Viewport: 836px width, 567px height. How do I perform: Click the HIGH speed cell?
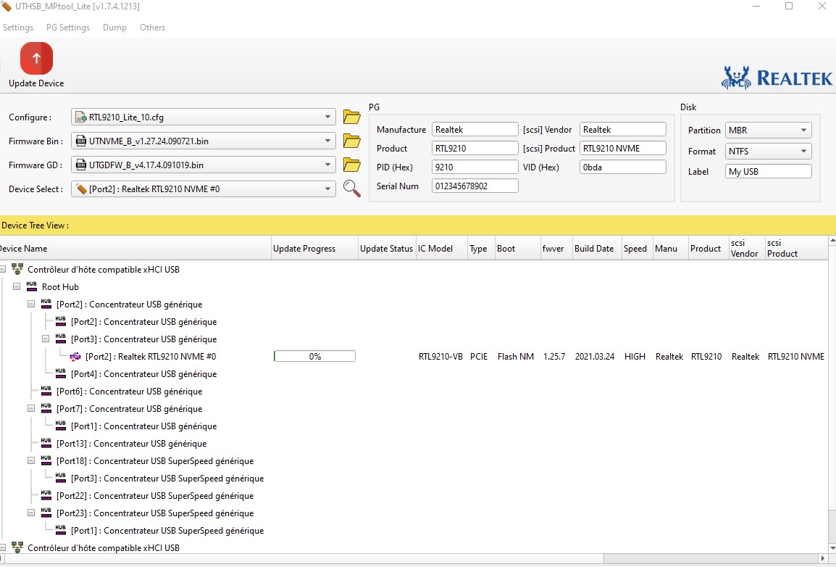[x=635, y=356]
